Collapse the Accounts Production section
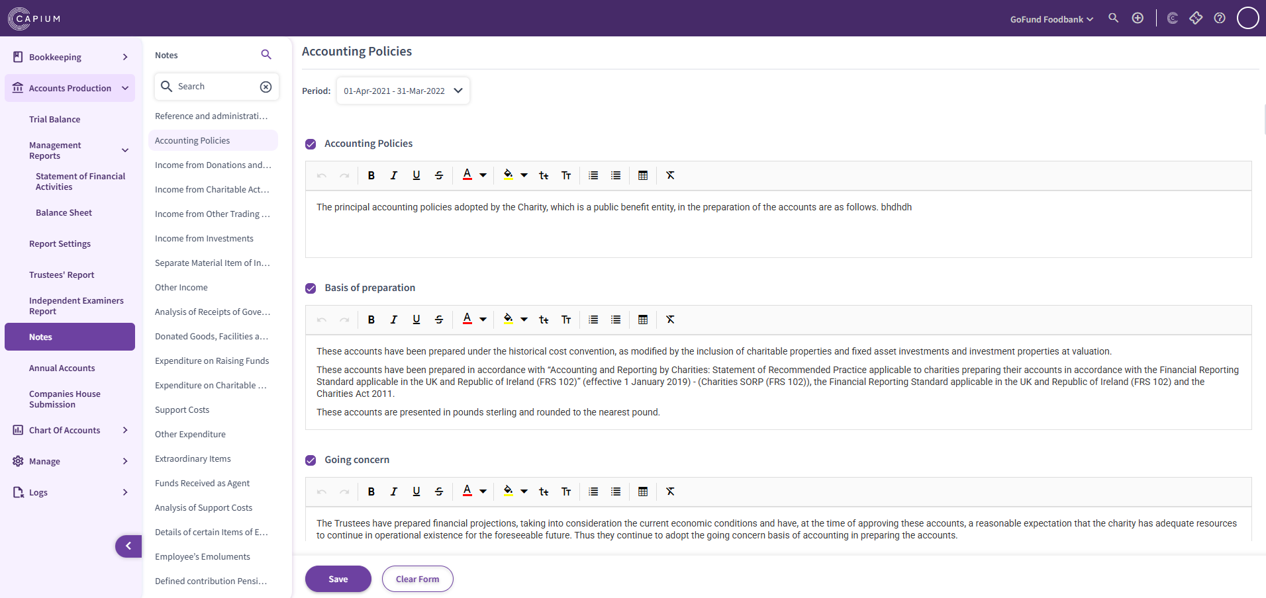 (70, 88)
